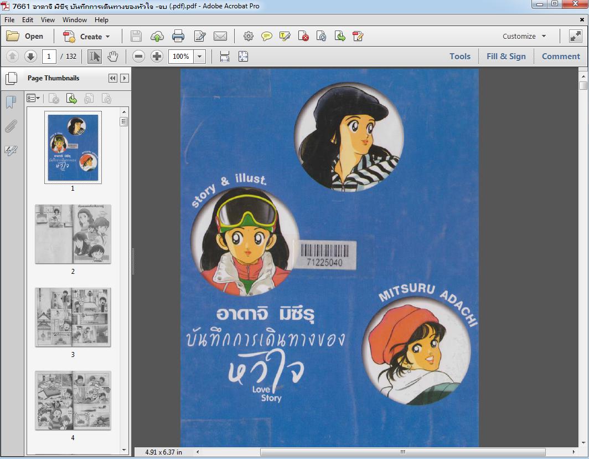
Task: Click insert page icon in thumbnails
Action: tap(71, 99)
